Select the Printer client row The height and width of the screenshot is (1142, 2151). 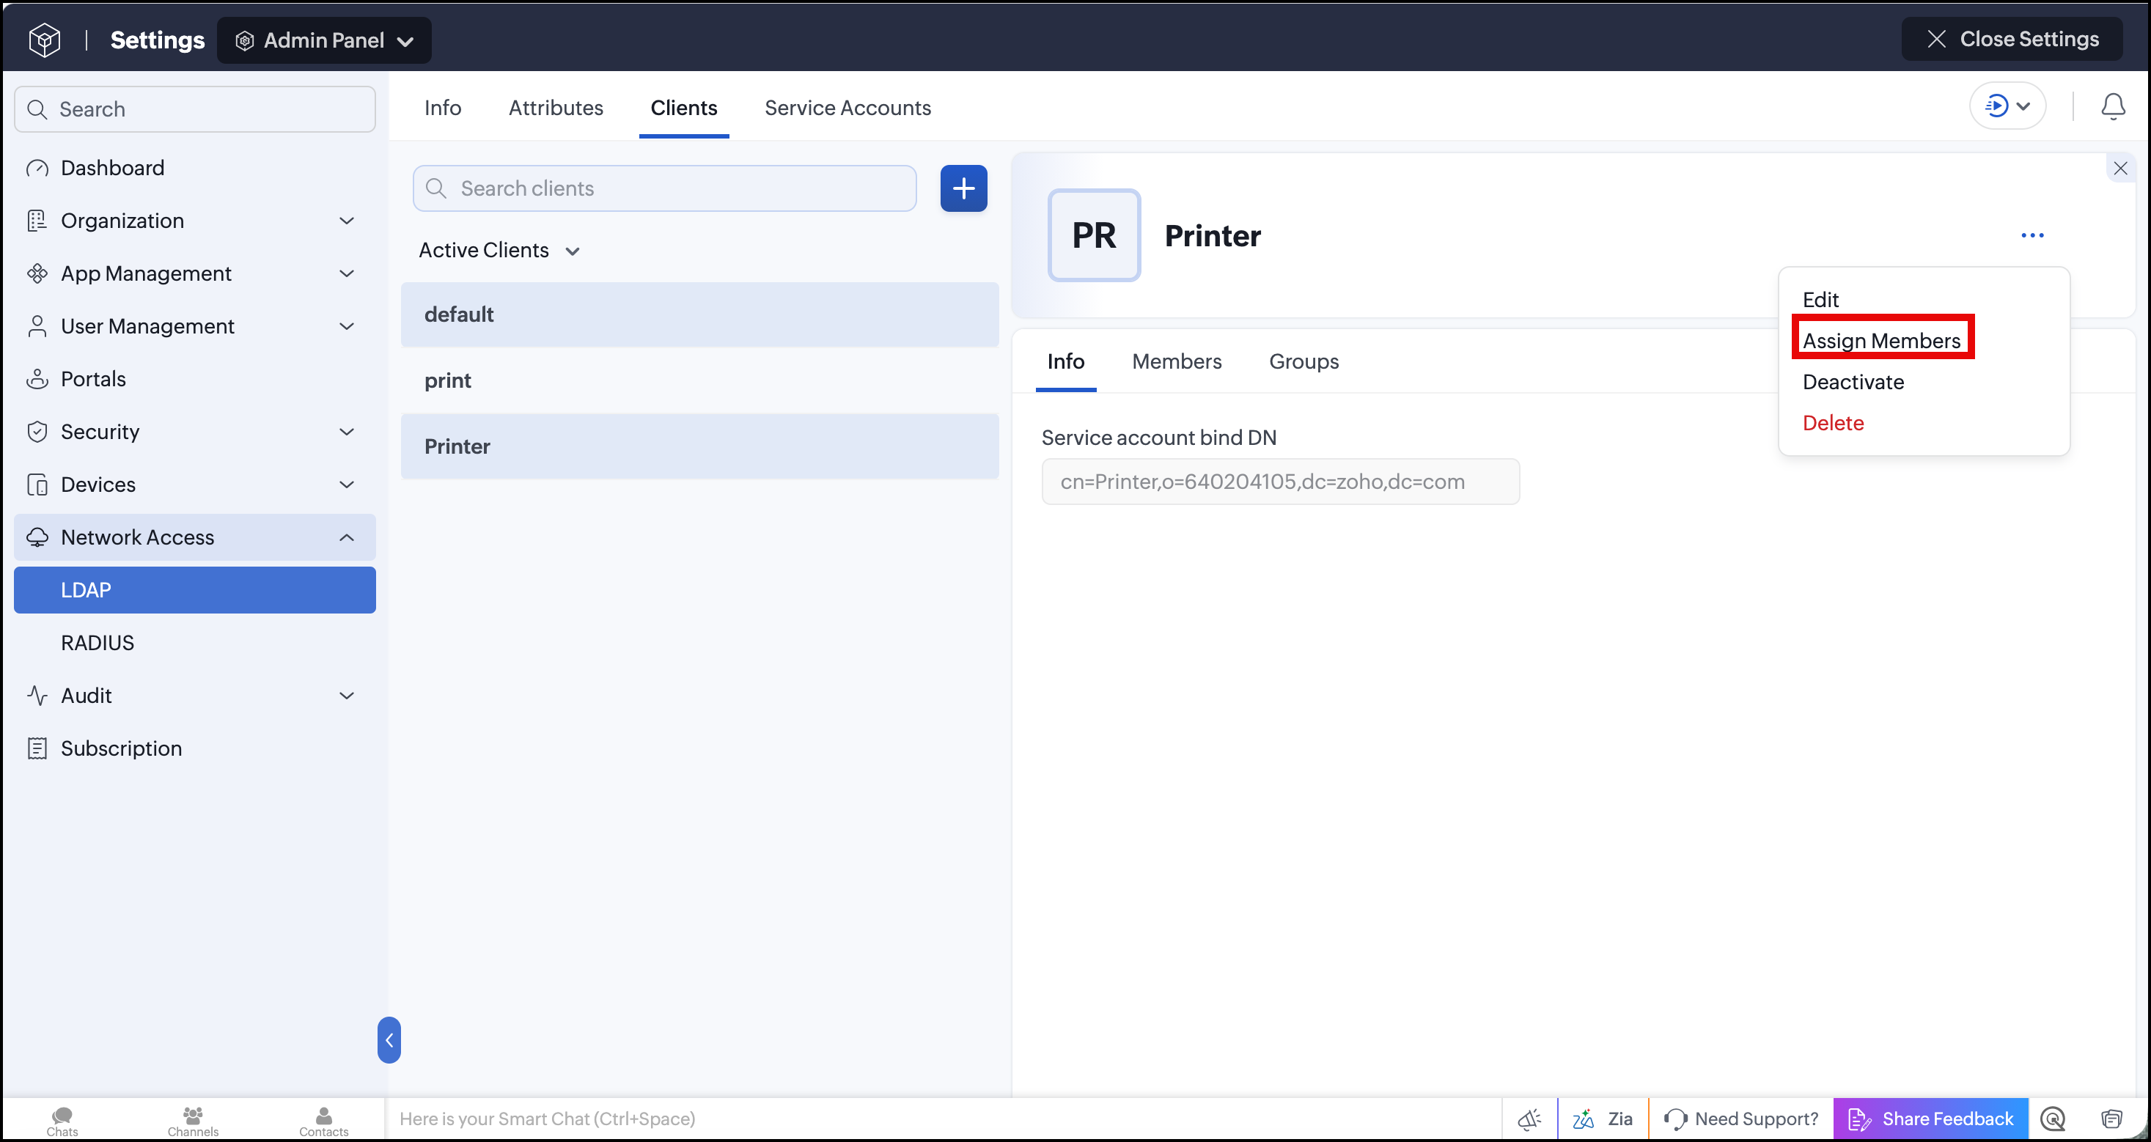click(x=699, y=446)
